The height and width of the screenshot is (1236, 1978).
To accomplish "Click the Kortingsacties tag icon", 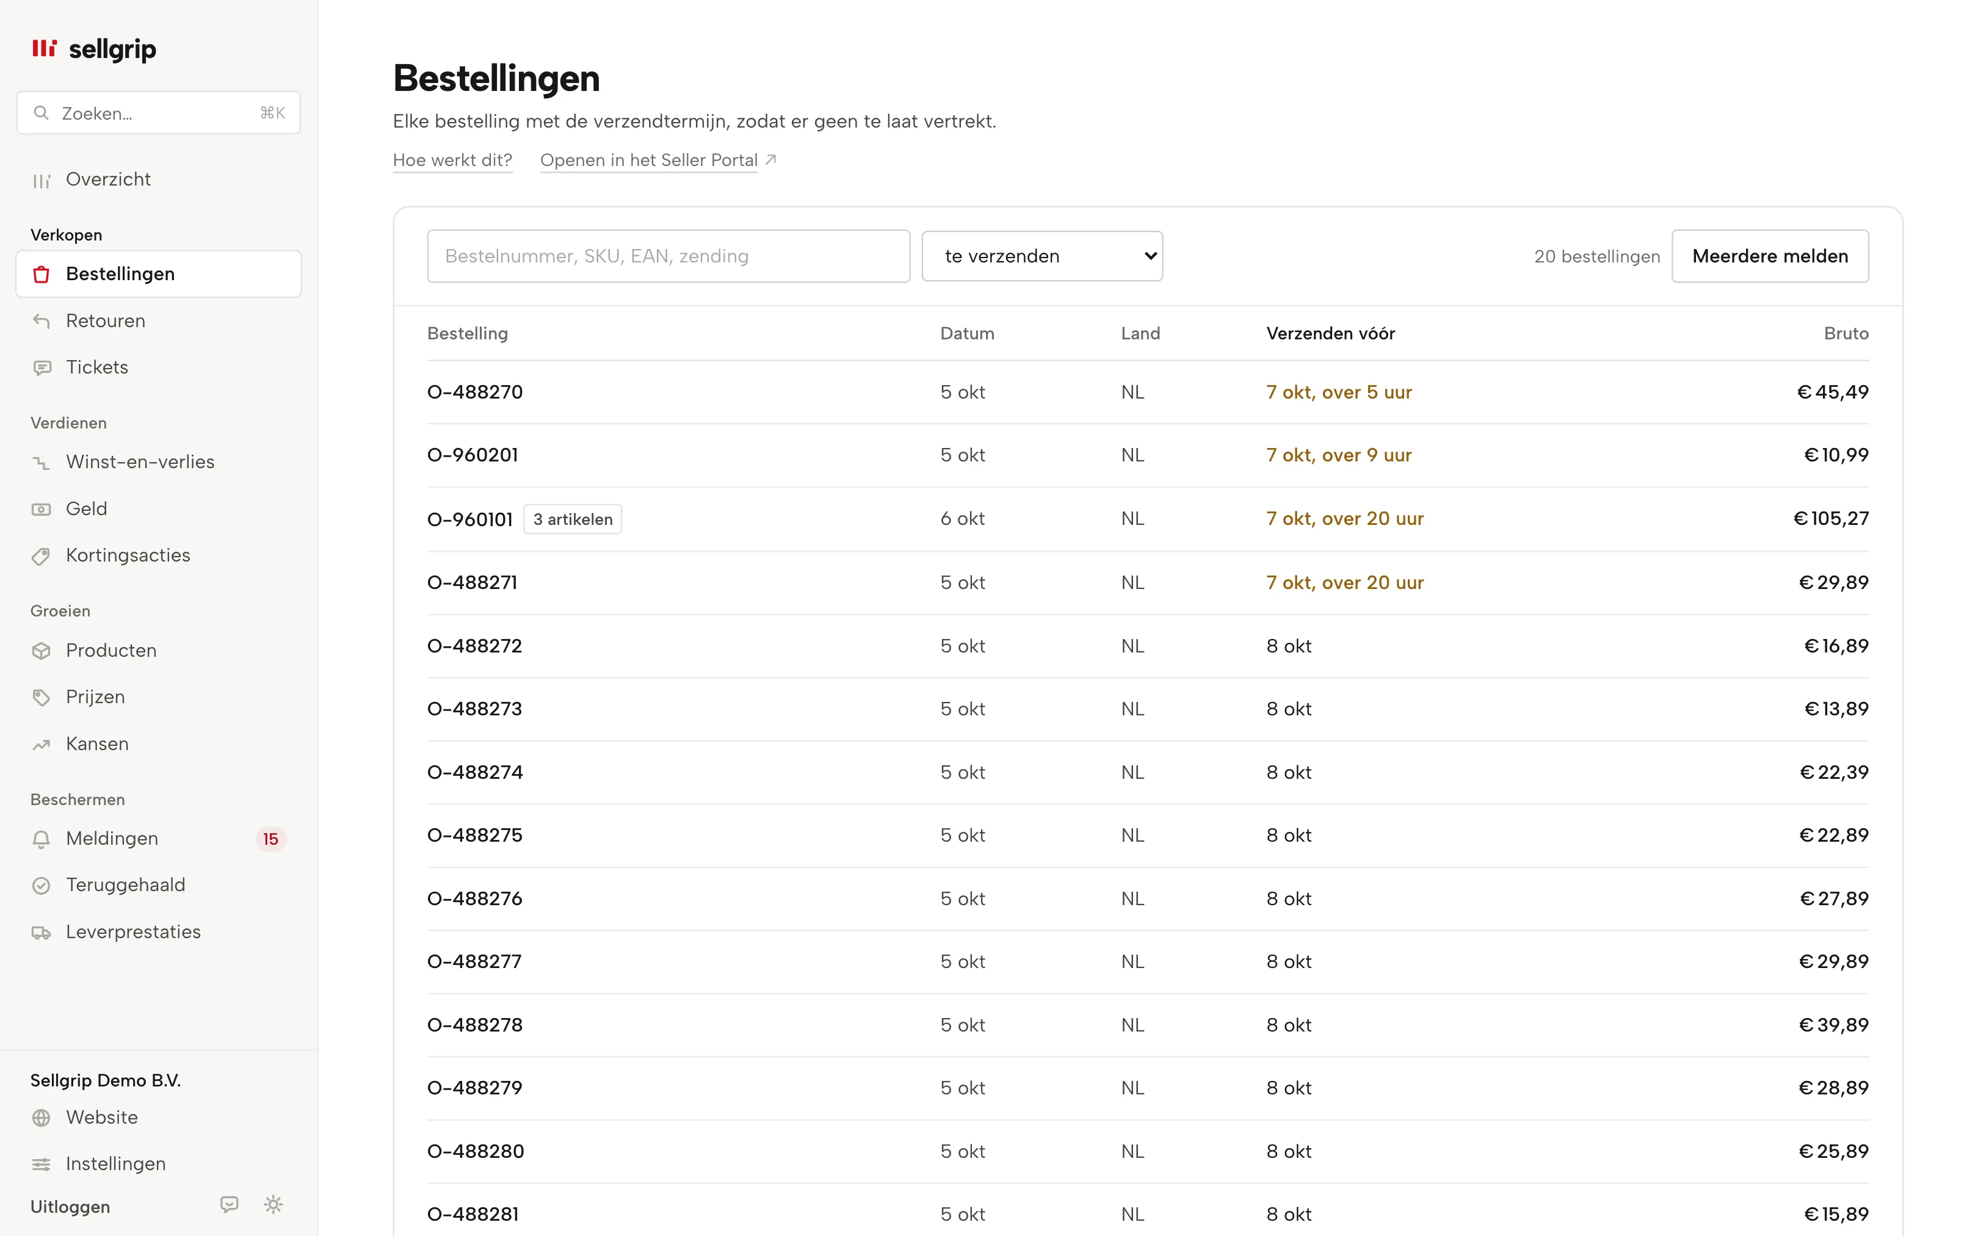I will coord(41,556).
